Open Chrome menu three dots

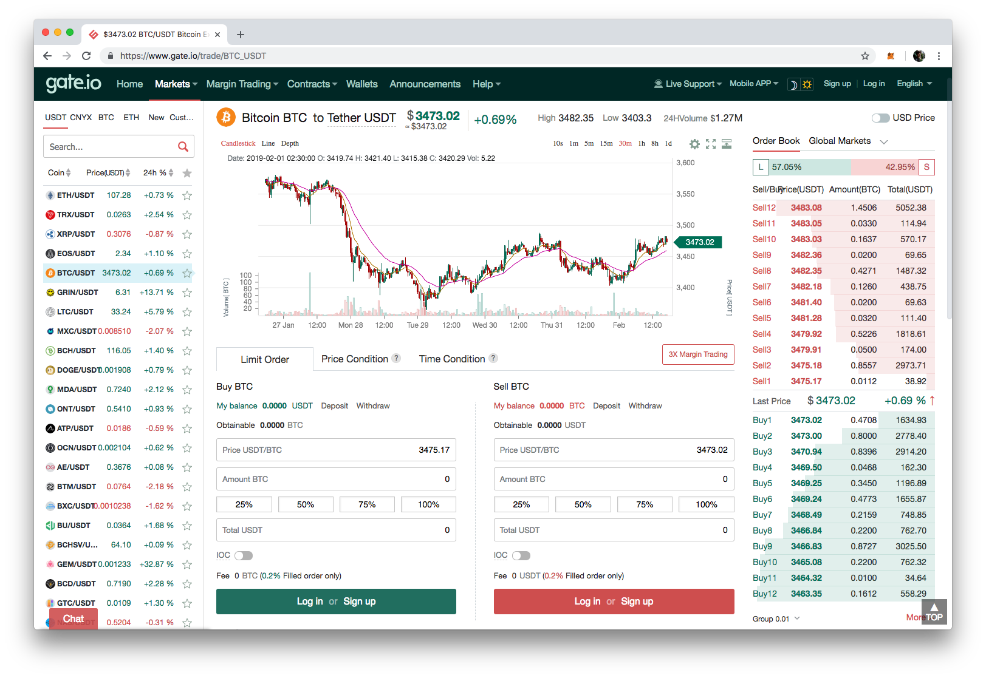pos(939,56)
